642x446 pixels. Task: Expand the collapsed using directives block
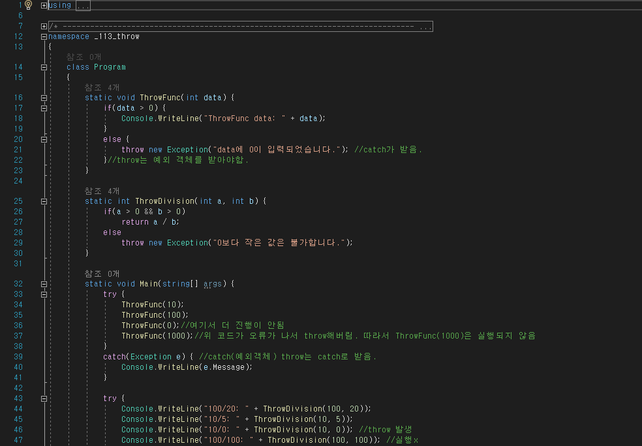click(x=44, y=5)
